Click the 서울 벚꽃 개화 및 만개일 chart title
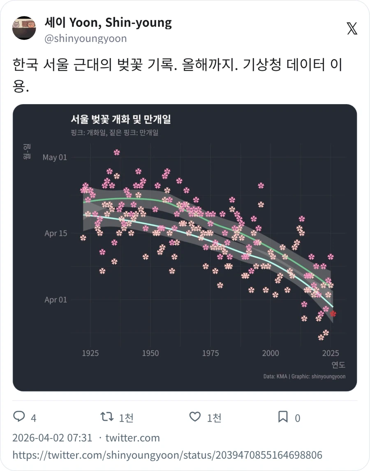Image resolution: width=370 pixels, height=471 pixels. [122, 119]
